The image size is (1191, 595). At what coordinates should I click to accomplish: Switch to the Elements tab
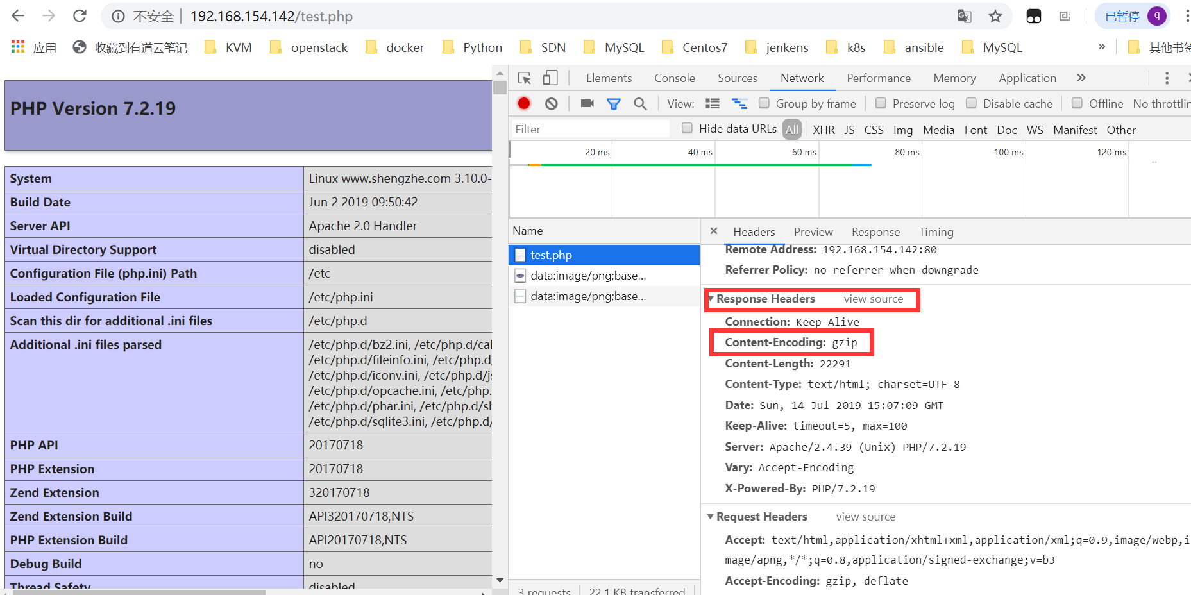pos(609,78)
